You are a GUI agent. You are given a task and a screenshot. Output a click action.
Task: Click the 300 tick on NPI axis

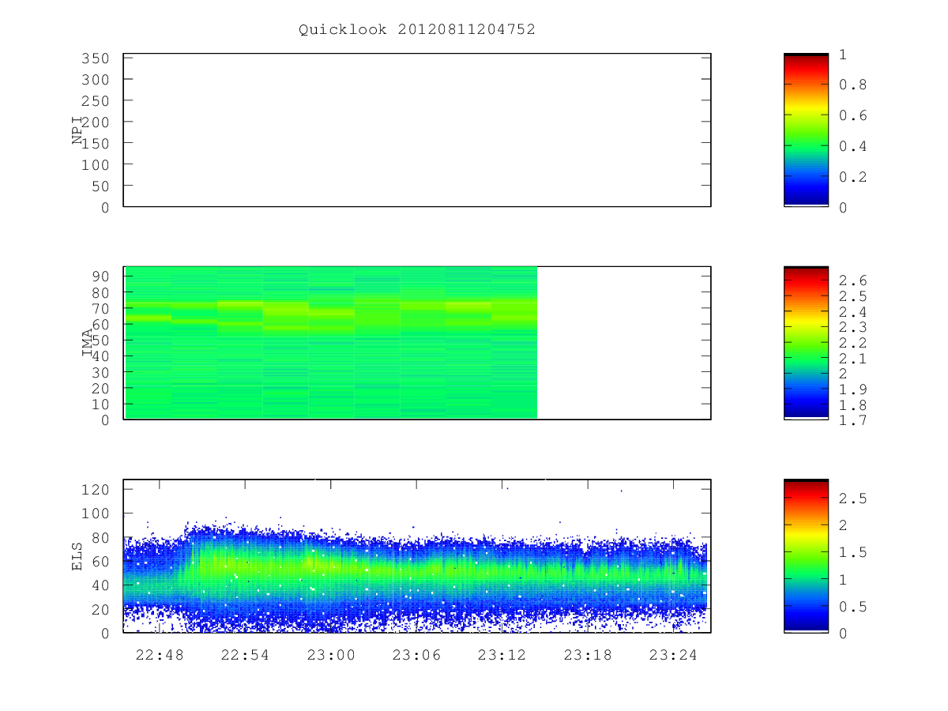pos(96,80)
